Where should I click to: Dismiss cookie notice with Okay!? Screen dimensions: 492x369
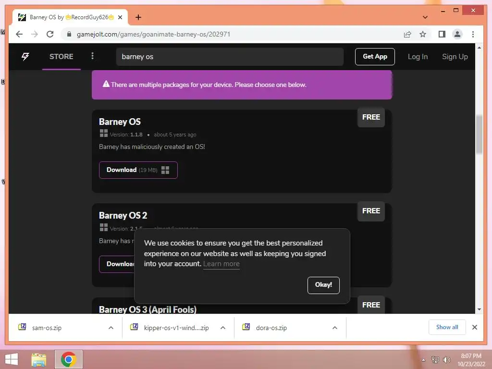(323, 285)
